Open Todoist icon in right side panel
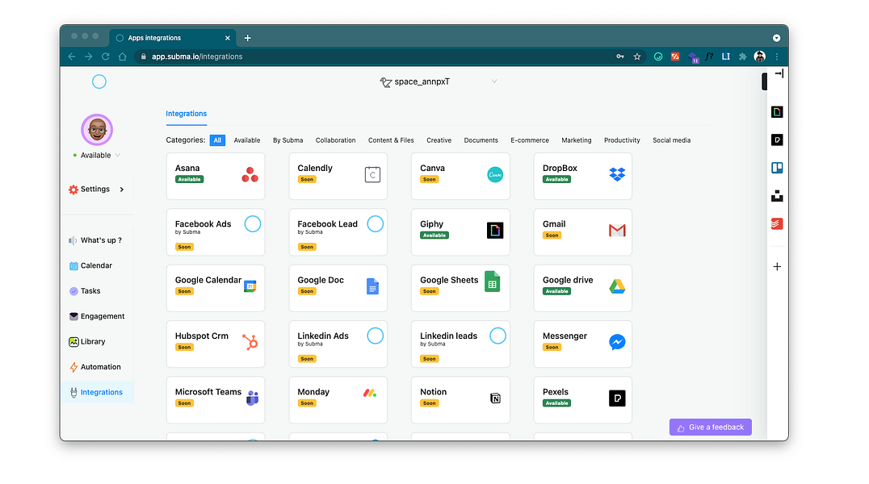 (777, 223)
